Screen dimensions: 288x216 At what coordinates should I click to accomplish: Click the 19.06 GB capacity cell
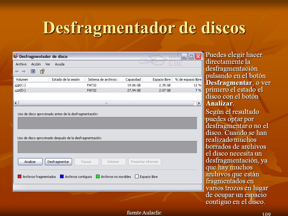[x=134, y=85]
